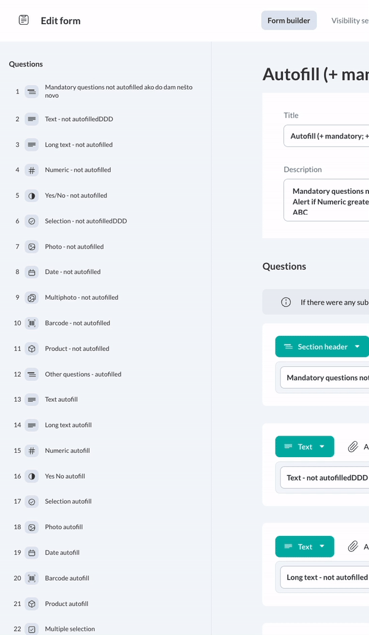Click the Selection checkmark circle icon
This screenshot has height=635, width=369.
click(x=31, y=221)
